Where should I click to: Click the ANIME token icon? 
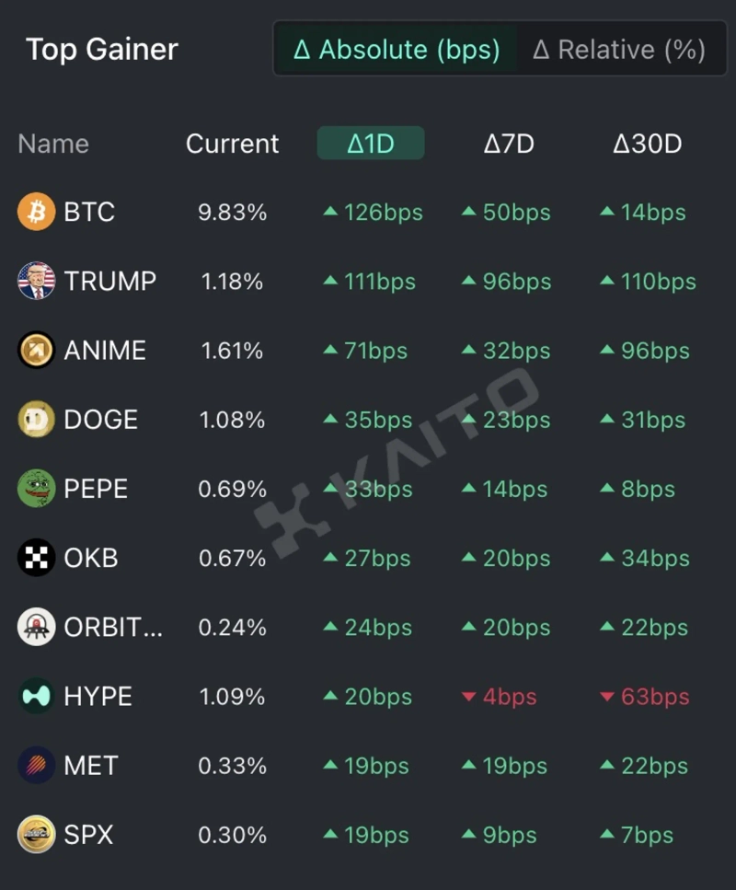coord(37,351)
